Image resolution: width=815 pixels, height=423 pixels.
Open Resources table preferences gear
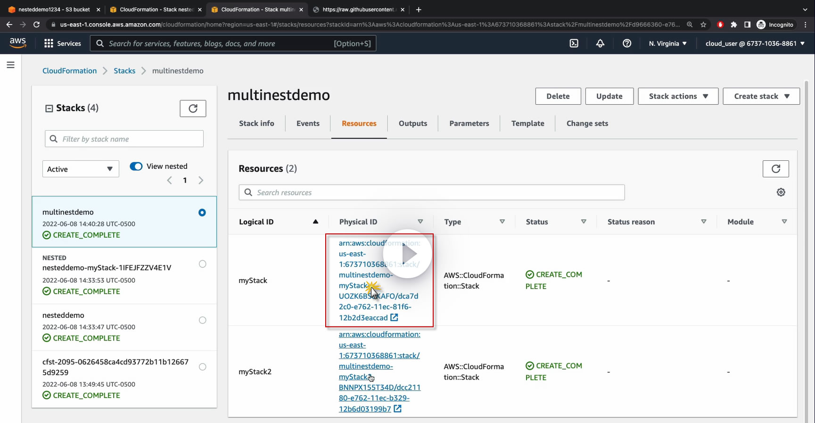coord(781,192)
